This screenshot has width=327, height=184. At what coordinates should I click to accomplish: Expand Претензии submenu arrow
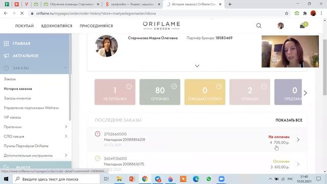[x=66, y=127]
